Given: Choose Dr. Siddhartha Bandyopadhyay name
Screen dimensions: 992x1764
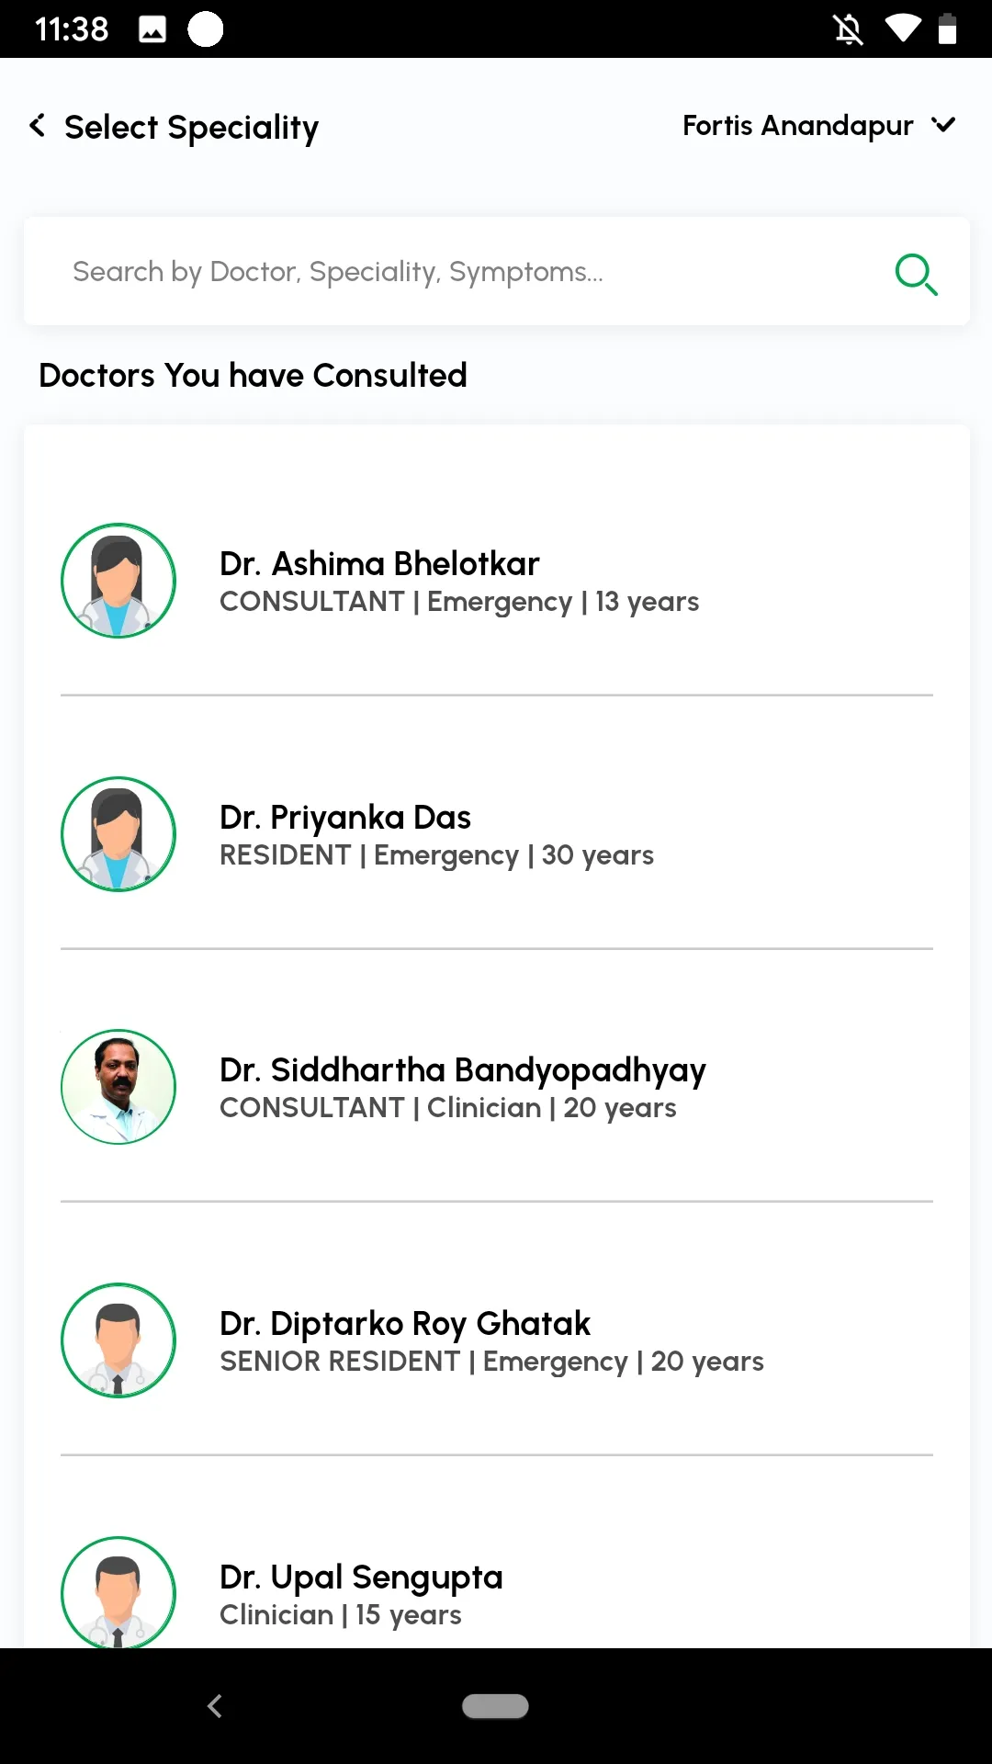Looking at the screenshot, I should [x=462, y=1070].
